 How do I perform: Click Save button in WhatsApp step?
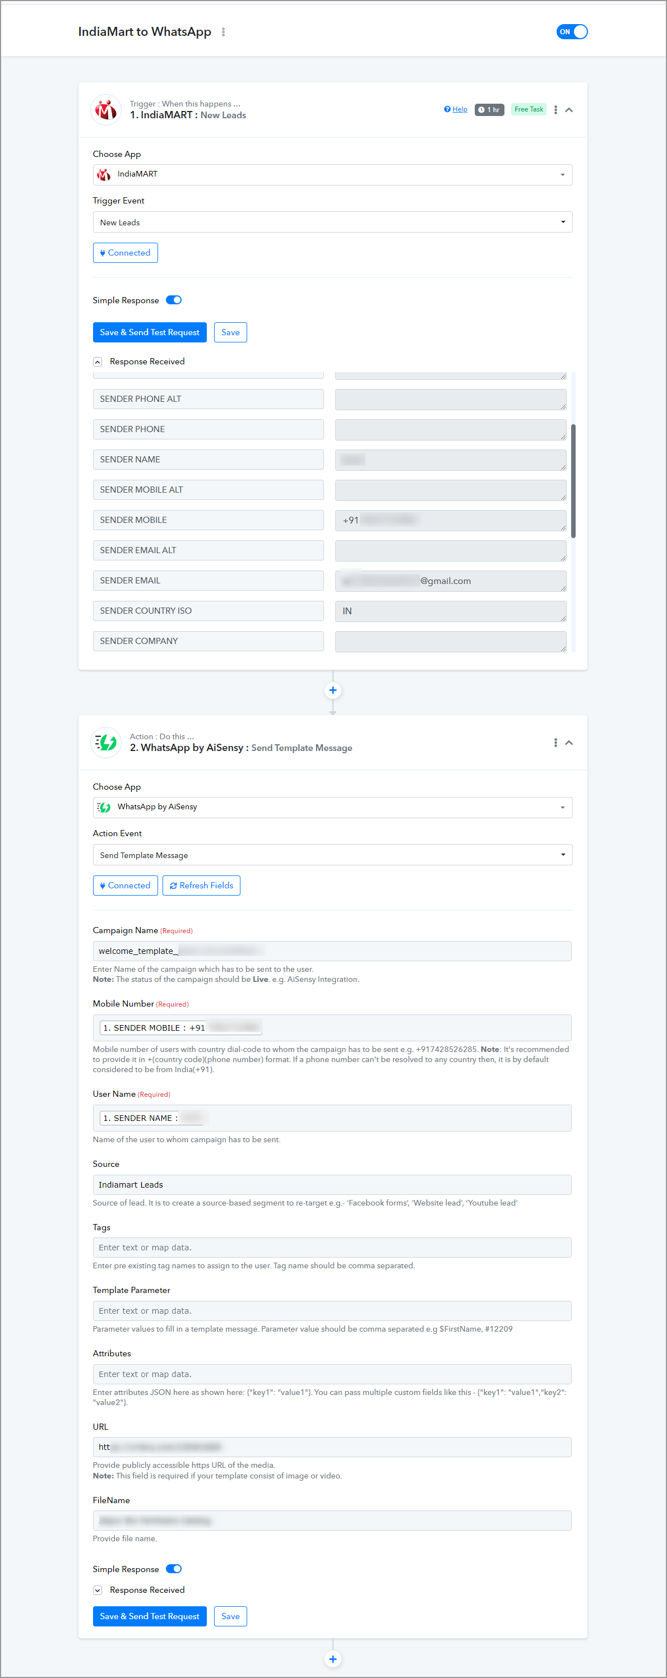tap(230, 1616)
